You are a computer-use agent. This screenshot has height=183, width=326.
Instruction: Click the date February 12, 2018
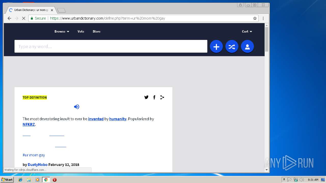[64, 165]
